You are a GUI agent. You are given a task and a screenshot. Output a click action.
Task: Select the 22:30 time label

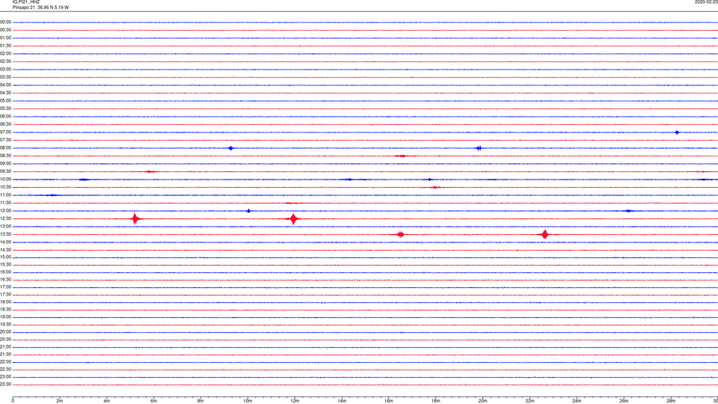5,369
